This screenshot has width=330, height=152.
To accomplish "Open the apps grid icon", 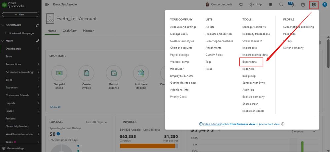I will (x=271, y=5).
